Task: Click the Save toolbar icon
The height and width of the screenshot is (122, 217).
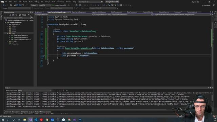Action: point(17,5)
